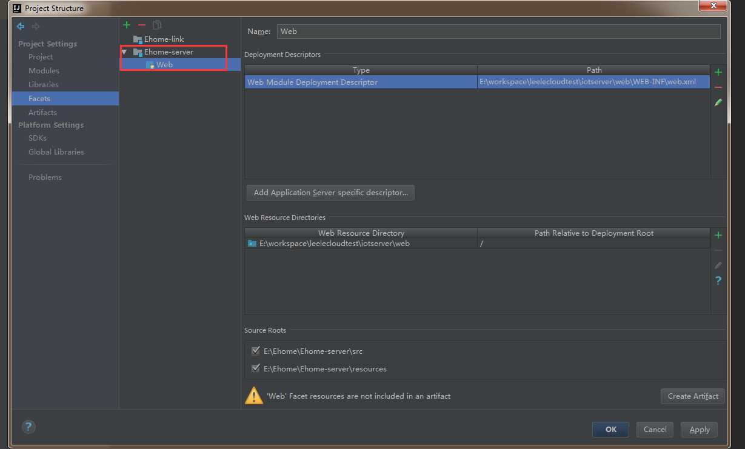This screenshot has height=449, width=745.
Task: Collapse the Ehome-server tree node
Action: 124,52
